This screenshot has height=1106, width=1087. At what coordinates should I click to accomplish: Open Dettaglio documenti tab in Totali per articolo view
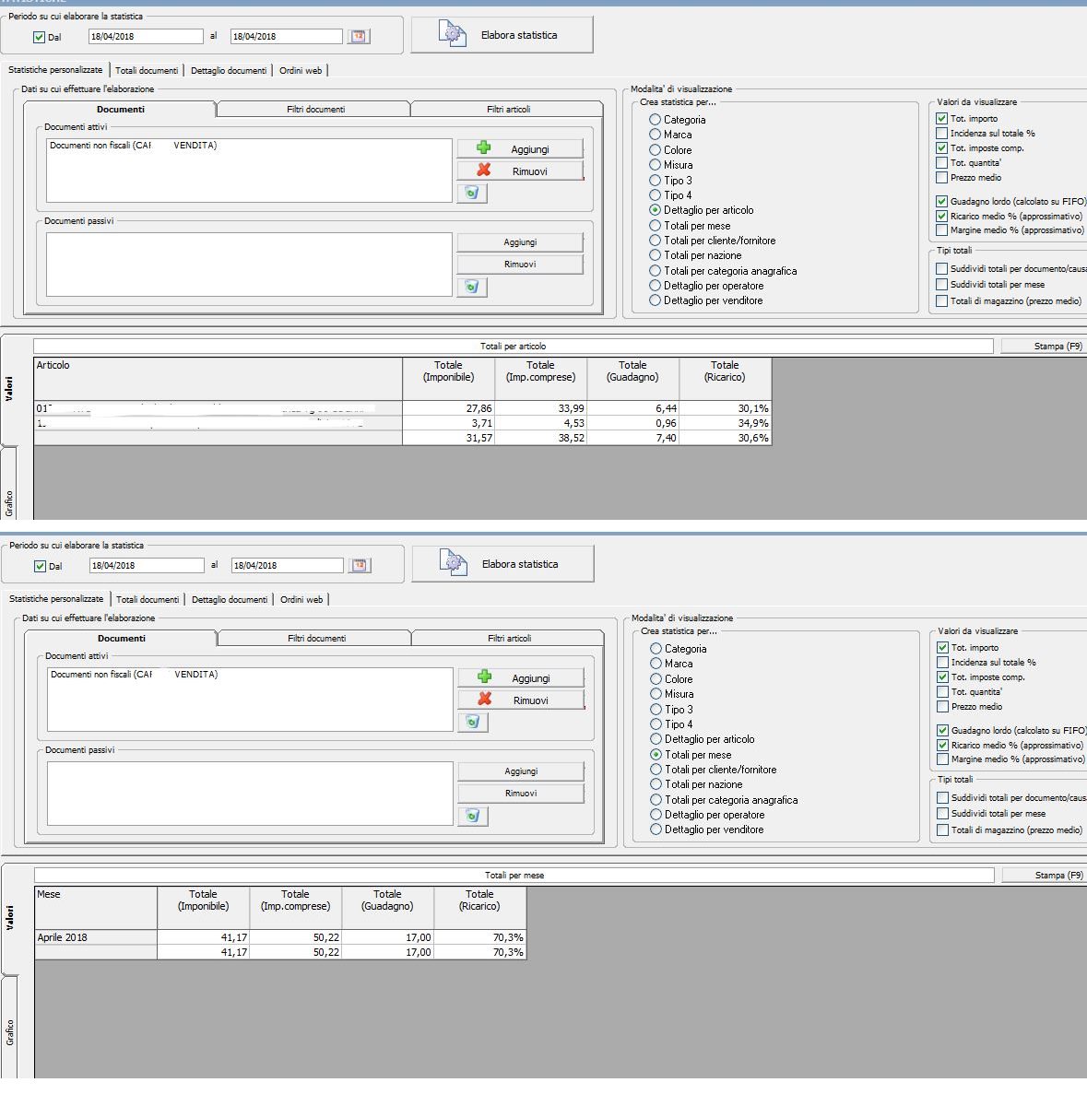click(229, 70)
